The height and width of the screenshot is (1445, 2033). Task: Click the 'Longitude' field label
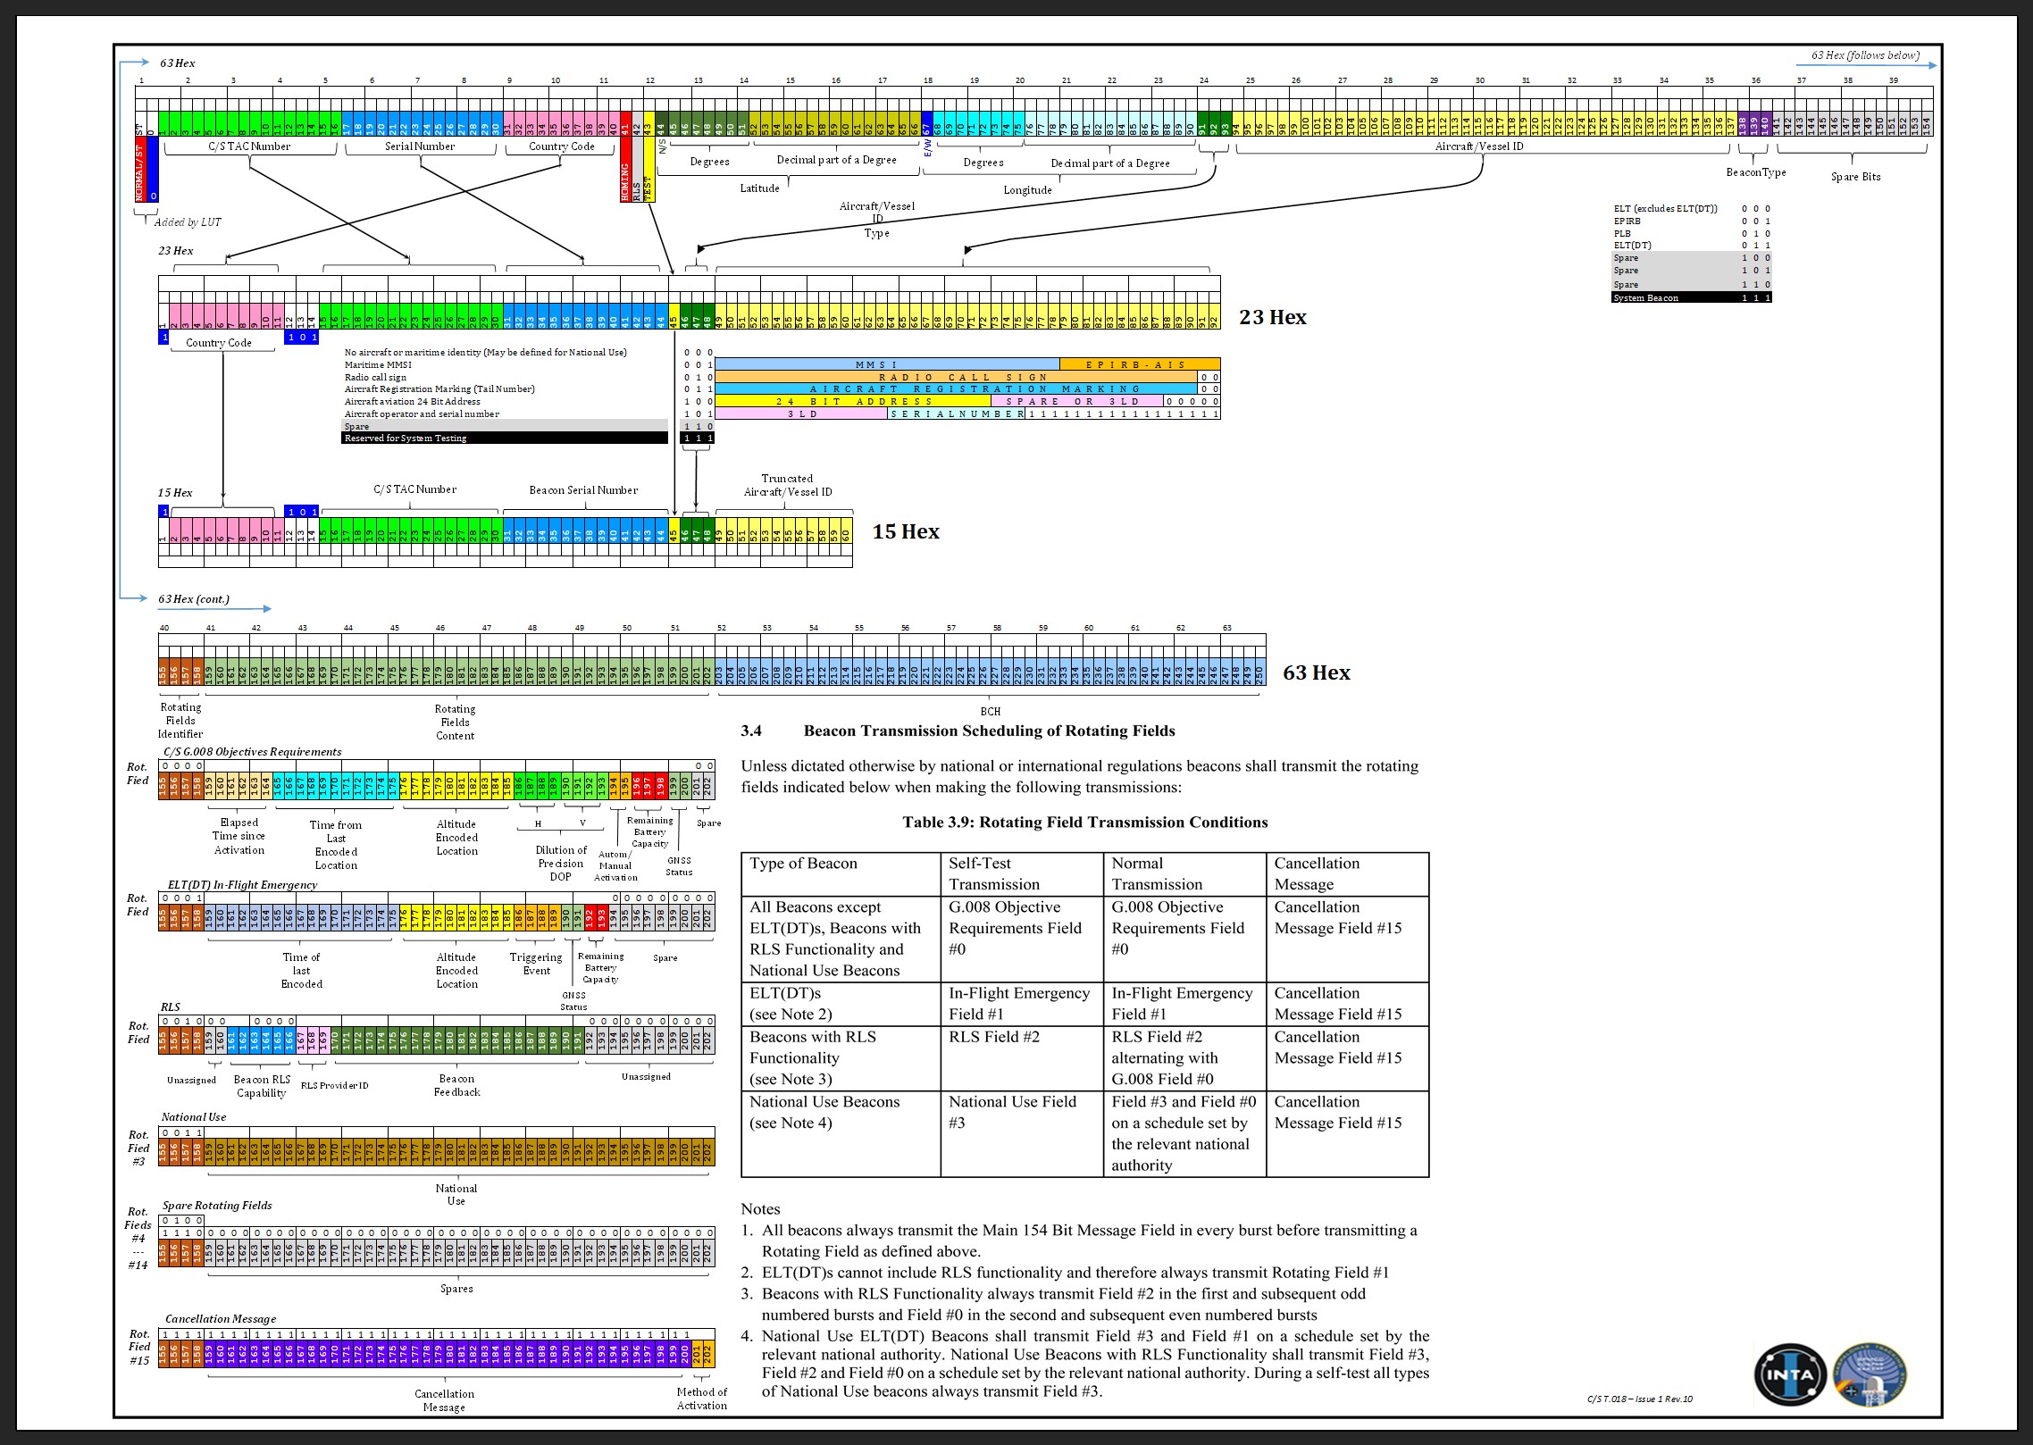point(1028,190)
